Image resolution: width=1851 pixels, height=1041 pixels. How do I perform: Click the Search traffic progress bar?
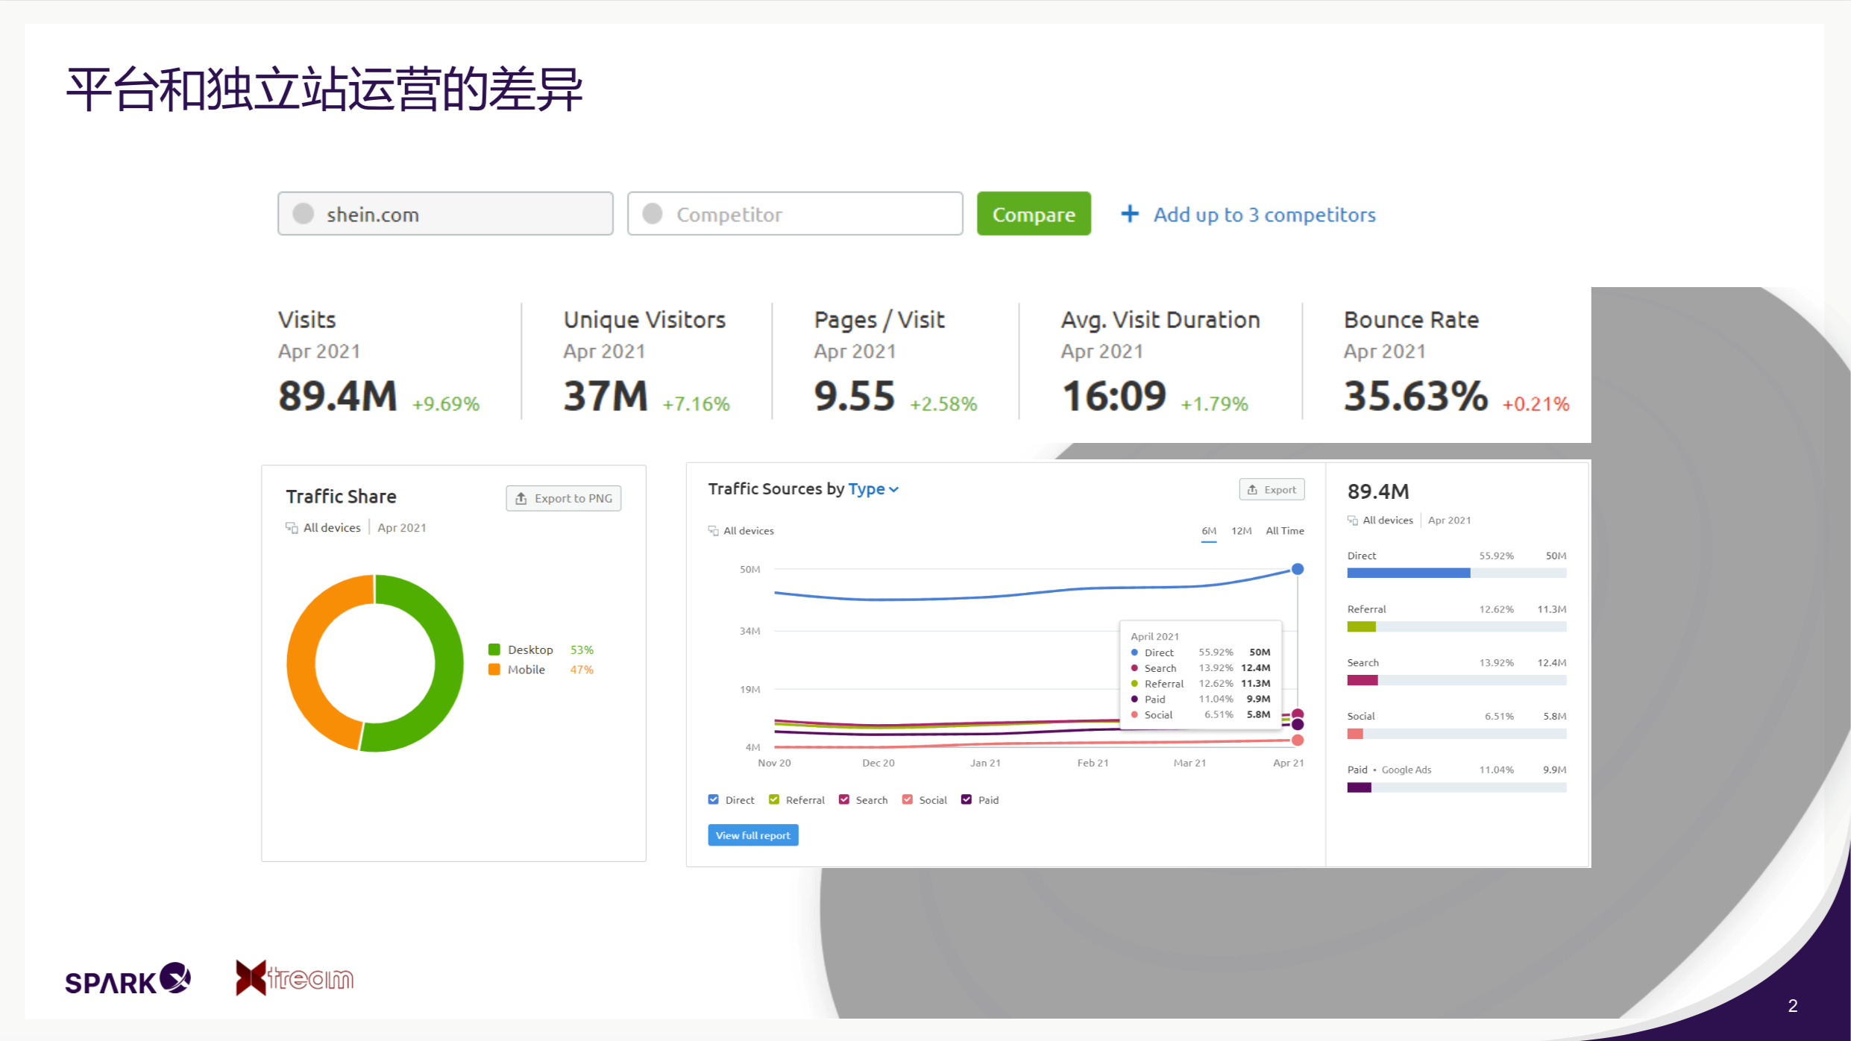[1456, 680]
